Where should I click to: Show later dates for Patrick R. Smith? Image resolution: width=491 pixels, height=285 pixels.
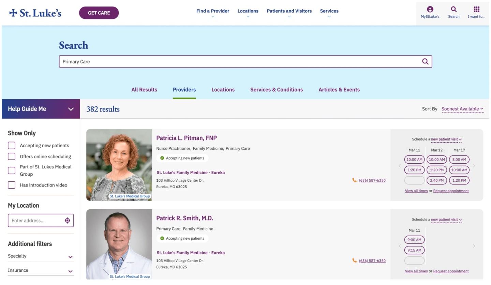474,246
